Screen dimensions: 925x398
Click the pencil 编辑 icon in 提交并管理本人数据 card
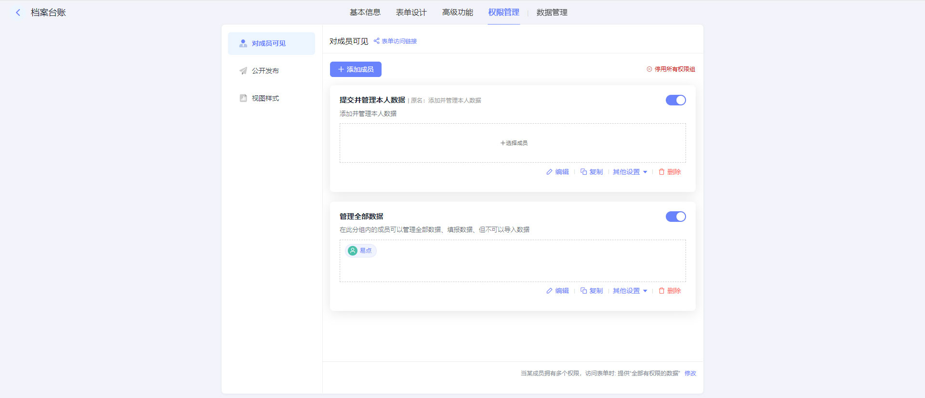pos(549,172)
